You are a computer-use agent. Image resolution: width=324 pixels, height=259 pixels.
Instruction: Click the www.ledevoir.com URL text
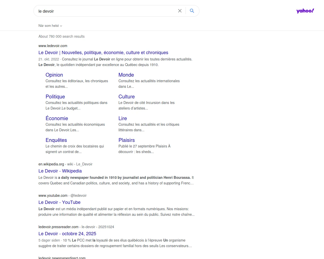pyautogui.click(x=53, y=46)
